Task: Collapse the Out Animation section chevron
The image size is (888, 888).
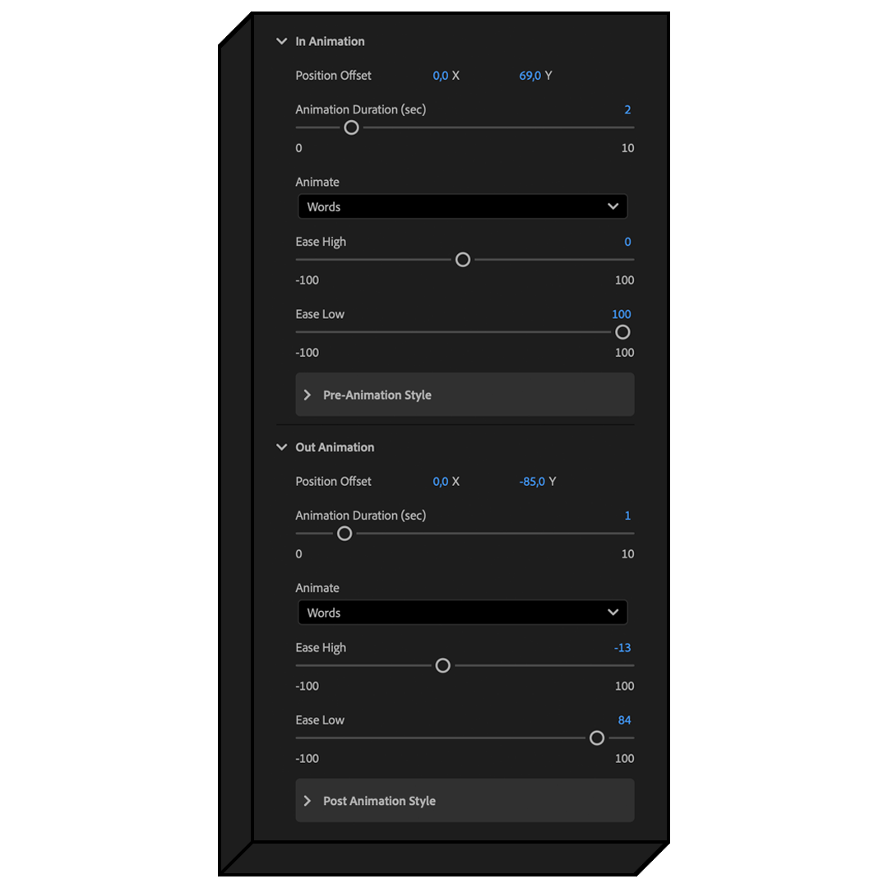Action: click(282, 447)
